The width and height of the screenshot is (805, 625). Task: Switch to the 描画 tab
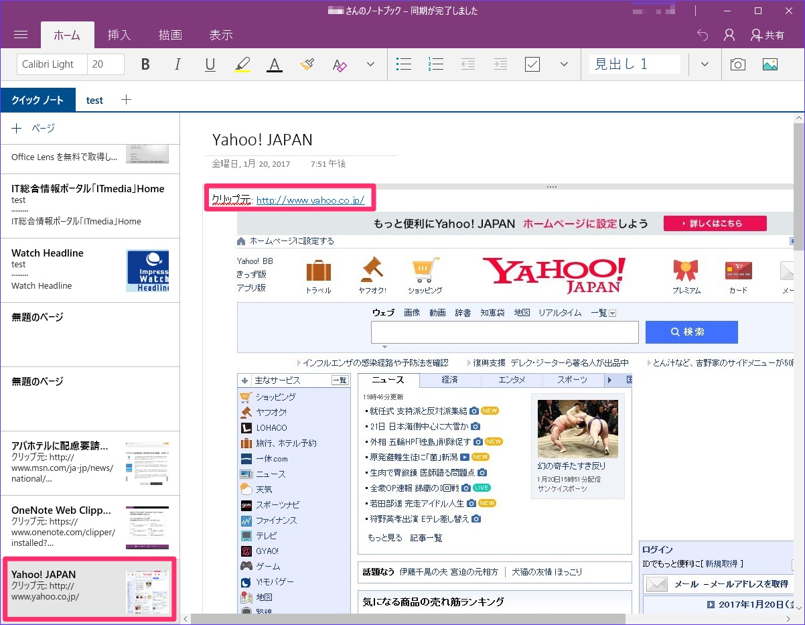[x=170, y=36]
